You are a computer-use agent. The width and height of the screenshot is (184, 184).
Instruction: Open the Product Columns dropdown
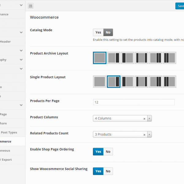(x=149, y=118)
